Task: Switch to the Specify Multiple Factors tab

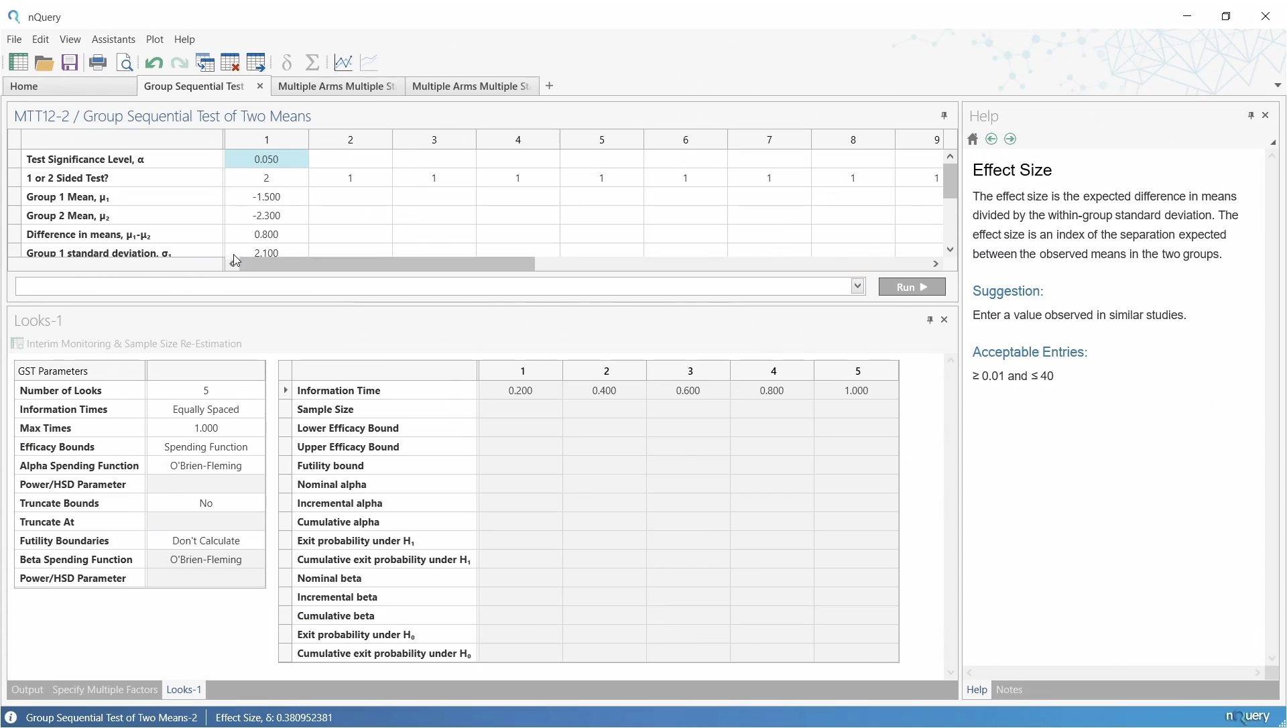Action: (105, 690)
